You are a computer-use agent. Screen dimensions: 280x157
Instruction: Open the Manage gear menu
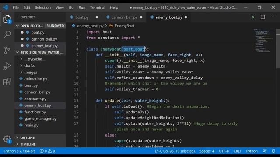point(7,139)
